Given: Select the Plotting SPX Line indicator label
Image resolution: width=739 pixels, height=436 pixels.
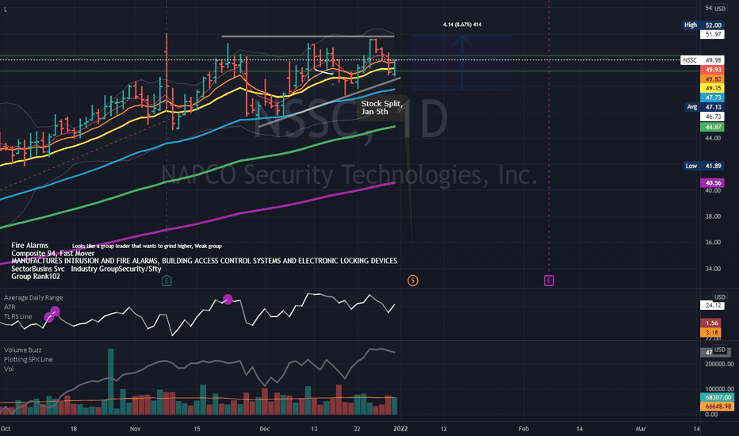Looking at the screenshot, I should (x=29, y=359).
